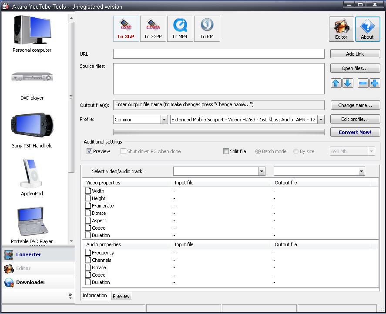386x314 pixels.
Task: Open the Editor section in sidebar
Action: [x=38, y=268]
